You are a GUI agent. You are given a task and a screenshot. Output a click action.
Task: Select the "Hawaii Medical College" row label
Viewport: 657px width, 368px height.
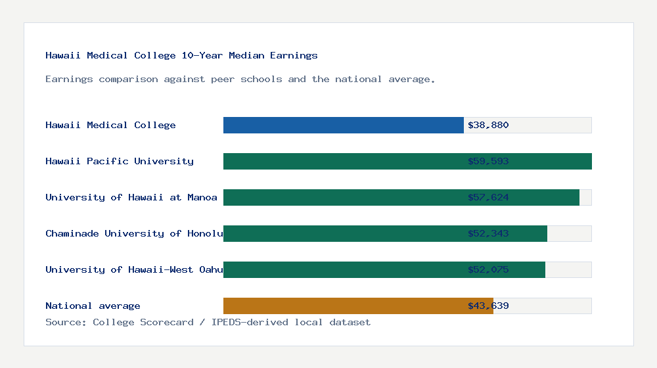point(110,125)
